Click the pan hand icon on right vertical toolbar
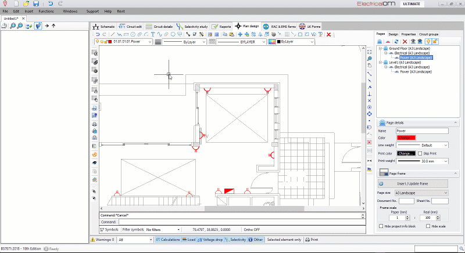This screenshot has height=253, width=465. (370, 66)
